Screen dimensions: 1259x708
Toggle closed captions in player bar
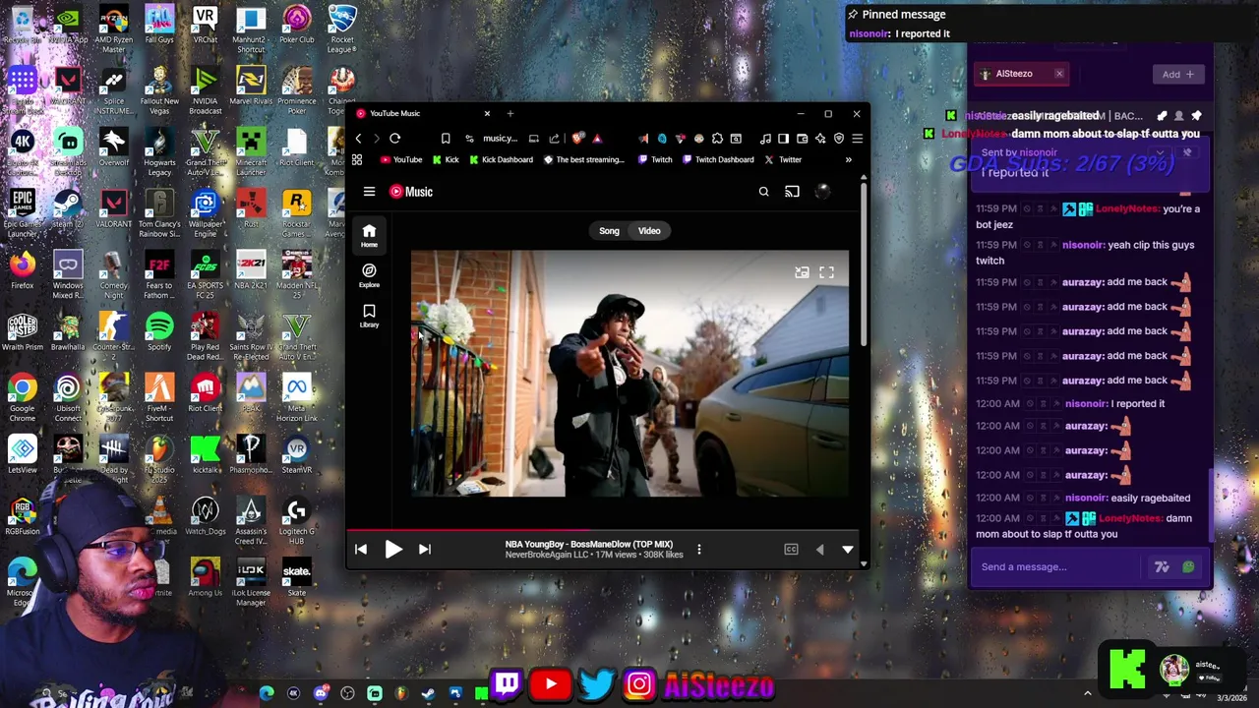[x=791, y=550]
